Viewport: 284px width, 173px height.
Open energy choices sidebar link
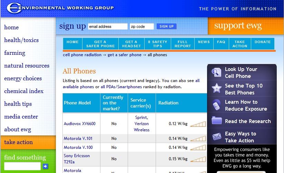click(x=23, y=78)
